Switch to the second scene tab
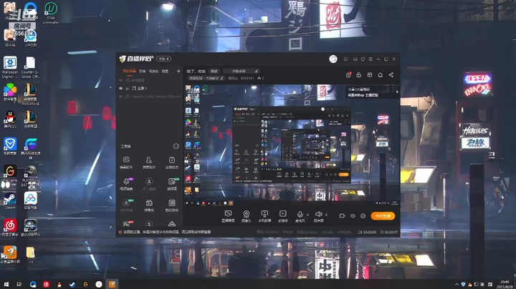516x289 pixels. (142, 71)
